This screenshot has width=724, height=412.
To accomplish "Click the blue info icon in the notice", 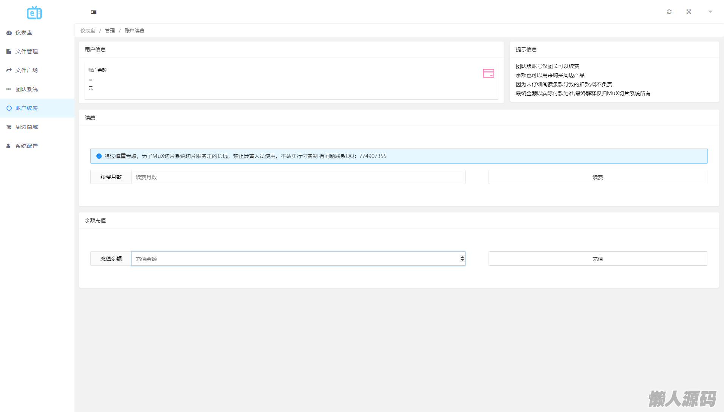I will [99, 156].
